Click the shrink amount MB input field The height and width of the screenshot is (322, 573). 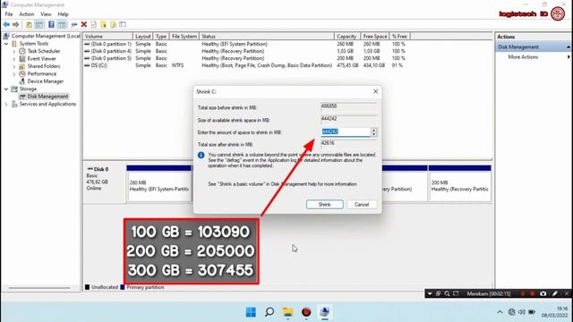pyautogui.click(x=346, y=132)
